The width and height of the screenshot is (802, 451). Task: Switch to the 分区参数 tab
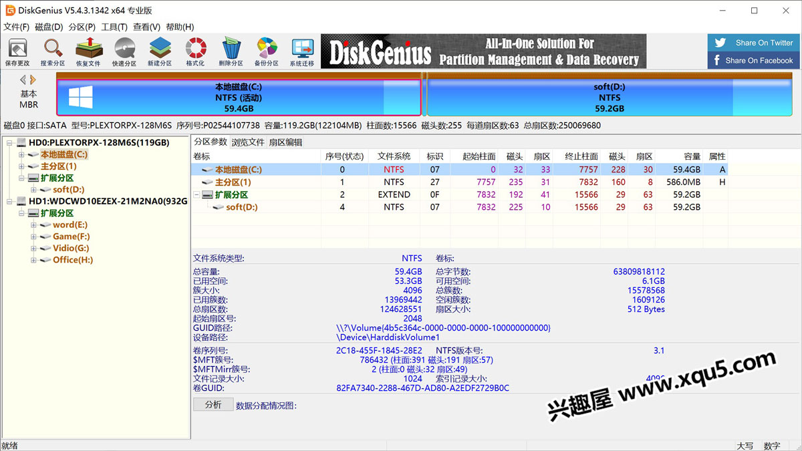(x=211, y=142)
